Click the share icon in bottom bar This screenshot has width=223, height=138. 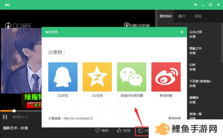140,130
